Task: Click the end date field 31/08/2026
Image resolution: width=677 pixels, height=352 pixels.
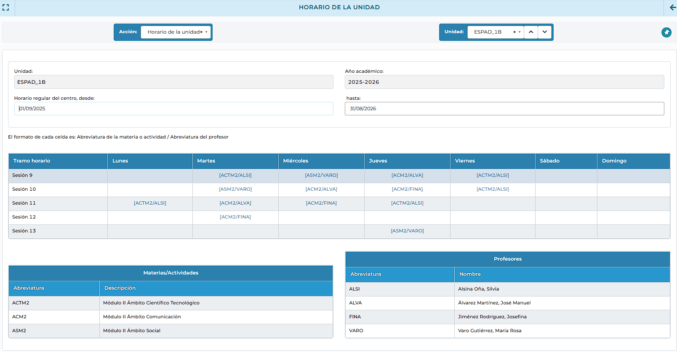Action: point(504,109)
